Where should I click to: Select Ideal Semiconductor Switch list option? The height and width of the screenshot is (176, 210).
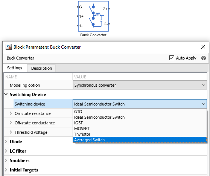click(140, 117)
